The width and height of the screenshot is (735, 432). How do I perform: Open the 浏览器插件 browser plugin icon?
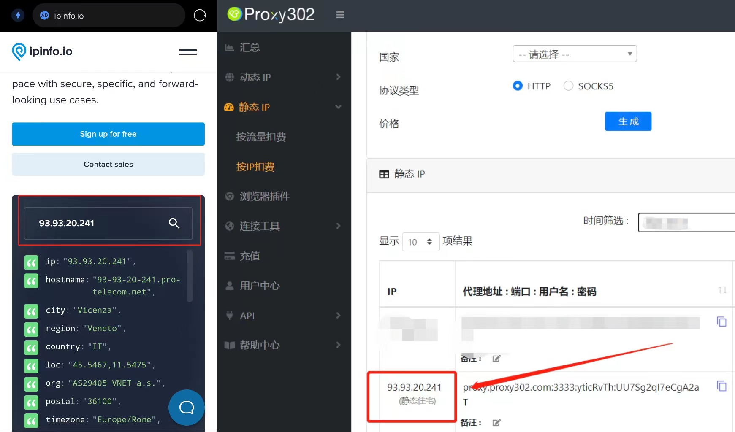229,196
